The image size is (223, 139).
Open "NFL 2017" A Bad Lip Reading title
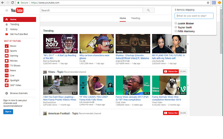(x=60, y=57)
